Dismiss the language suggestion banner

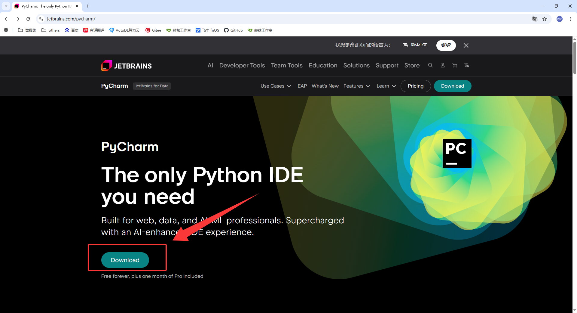click(466, 45)
